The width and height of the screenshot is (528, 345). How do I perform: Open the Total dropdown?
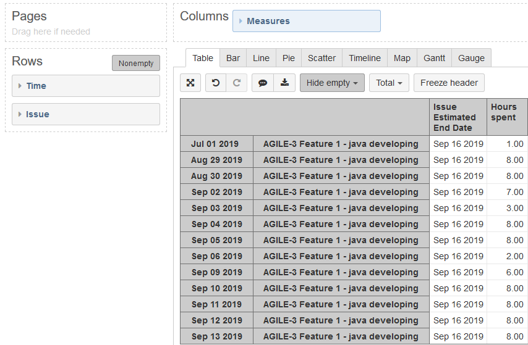click(x=389, y=83)
